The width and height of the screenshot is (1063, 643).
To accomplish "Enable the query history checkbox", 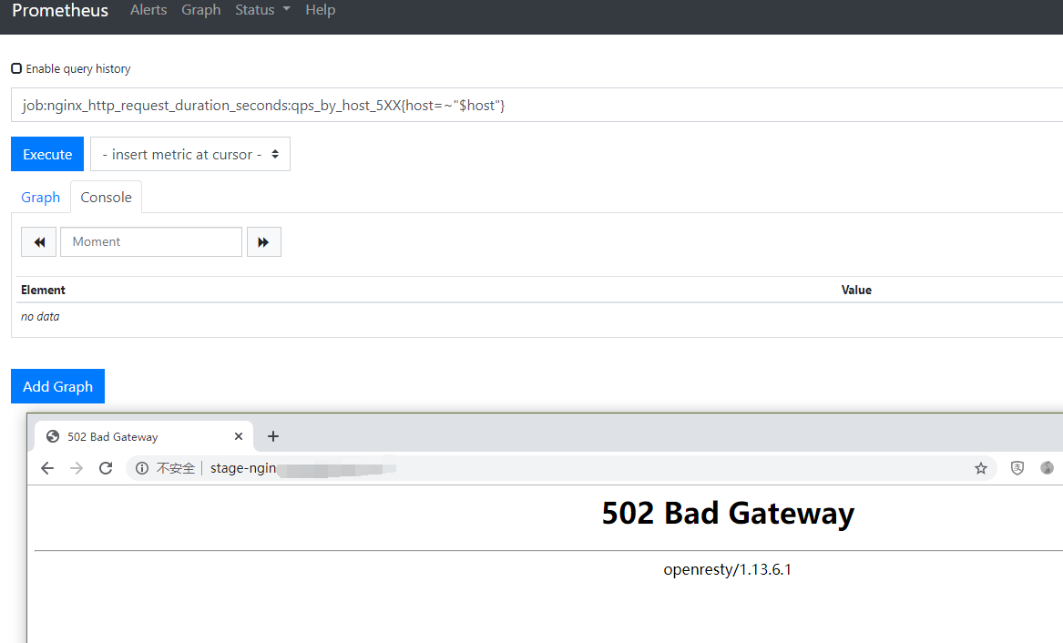I will 16,68.
